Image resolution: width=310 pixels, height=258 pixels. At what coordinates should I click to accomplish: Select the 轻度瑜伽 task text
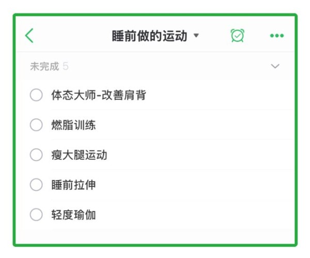click(73, 215)
